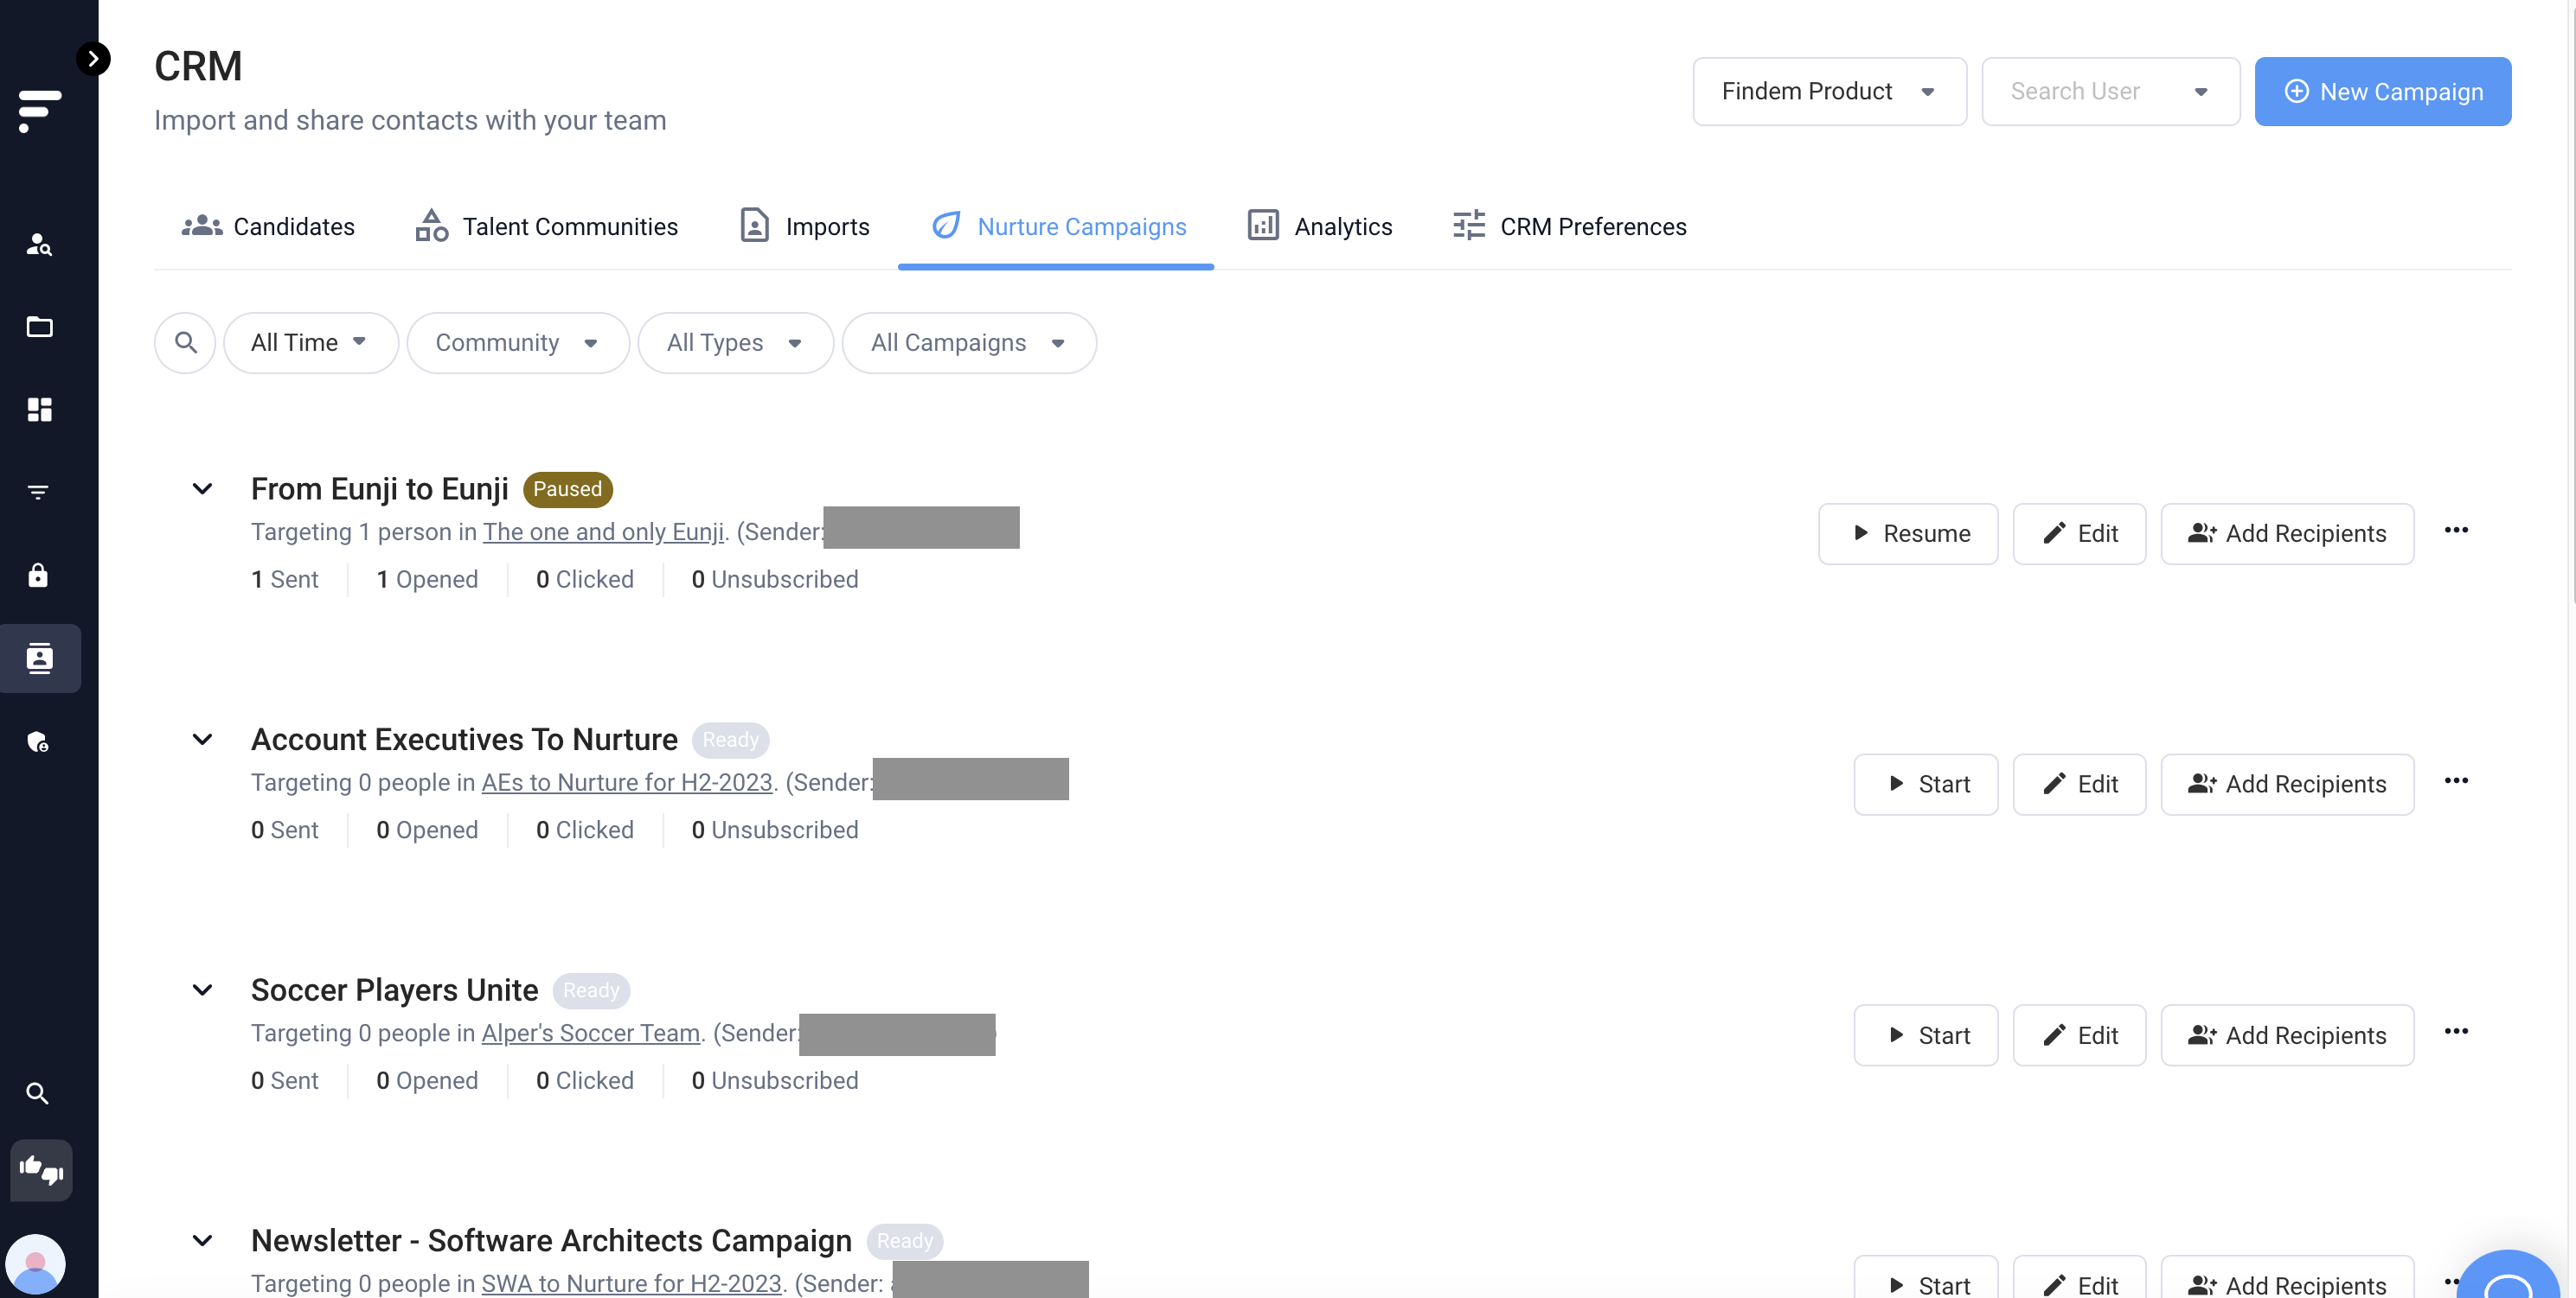This screenshot has height=1298, width=2576.
Task: Edit the From Eunji to Eunji campaign
Action: [x=2079, y=533]
